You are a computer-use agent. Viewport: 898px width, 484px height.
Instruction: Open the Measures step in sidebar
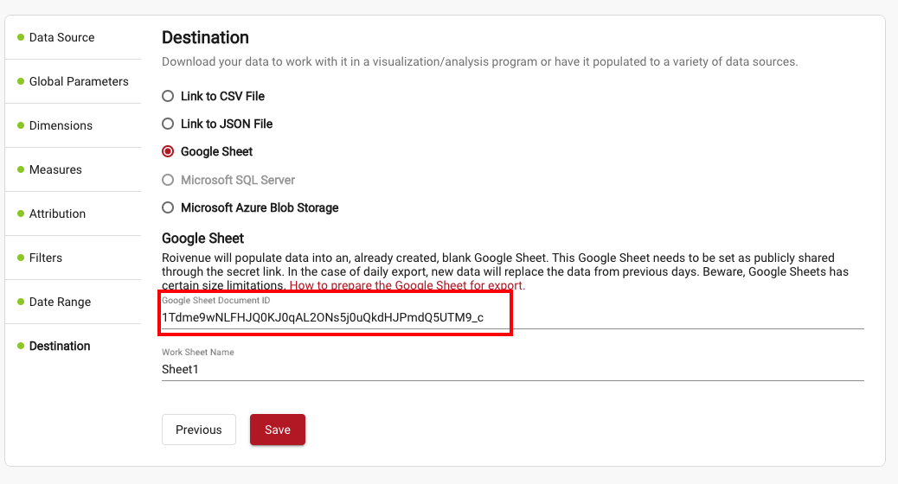(x=55, y=169)
